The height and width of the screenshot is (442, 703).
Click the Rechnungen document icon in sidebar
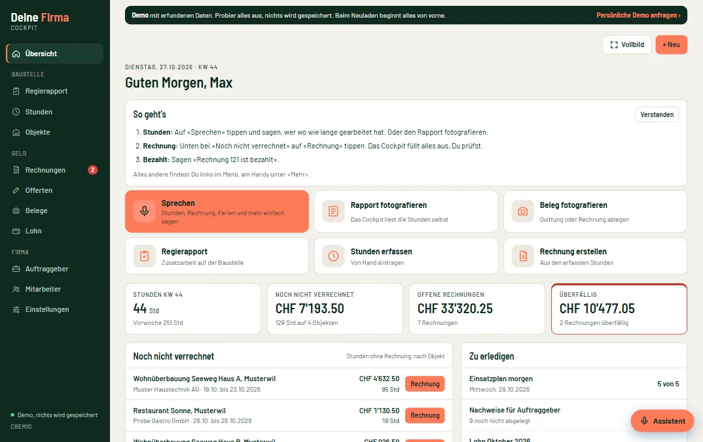pyautogui.click(x=16, y=170)
